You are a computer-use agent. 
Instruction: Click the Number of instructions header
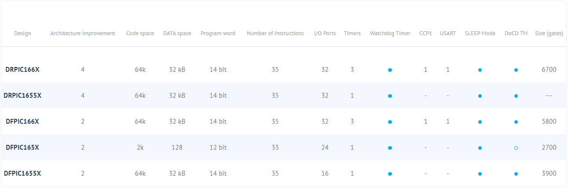pos(275,33)
